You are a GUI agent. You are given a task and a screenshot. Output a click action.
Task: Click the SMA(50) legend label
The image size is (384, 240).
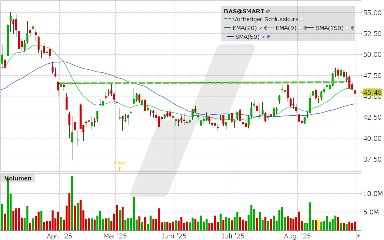coord(247,37)
